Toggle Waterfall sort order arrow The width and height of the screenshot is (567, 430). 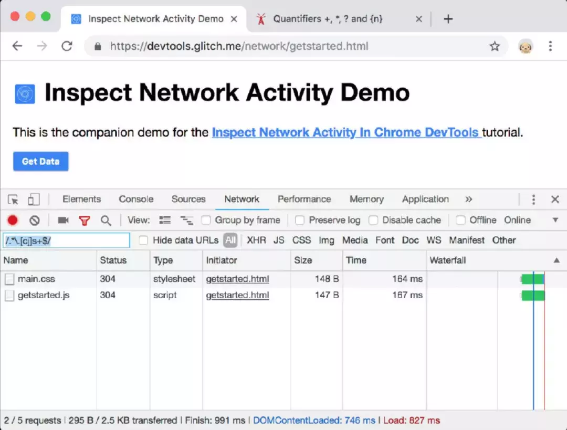[556, 260]
